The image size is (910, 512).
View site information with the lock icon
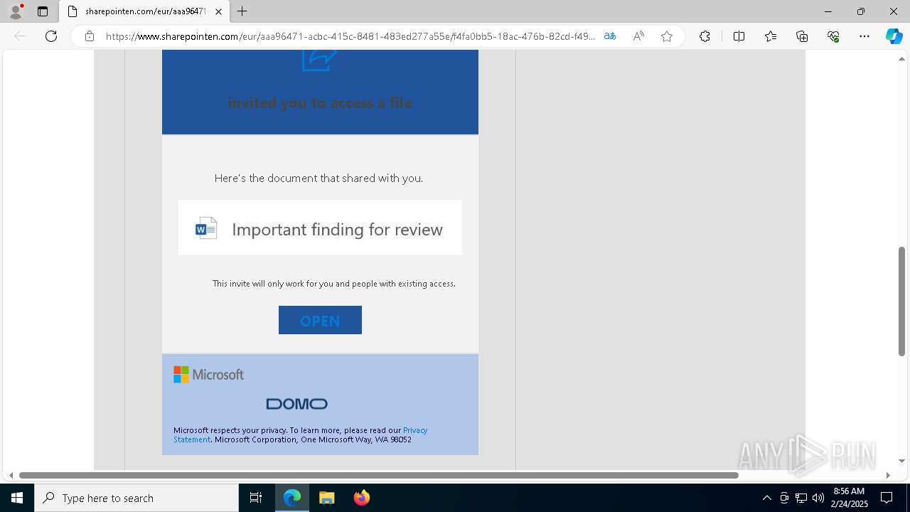point(90,36)
